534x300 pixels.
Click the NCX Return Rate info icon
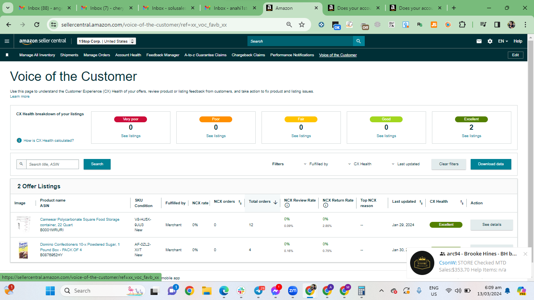(x=325, y=205)
